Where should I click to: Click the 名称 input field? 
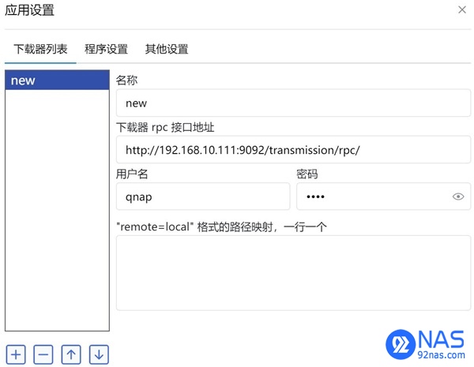[293, 103]
